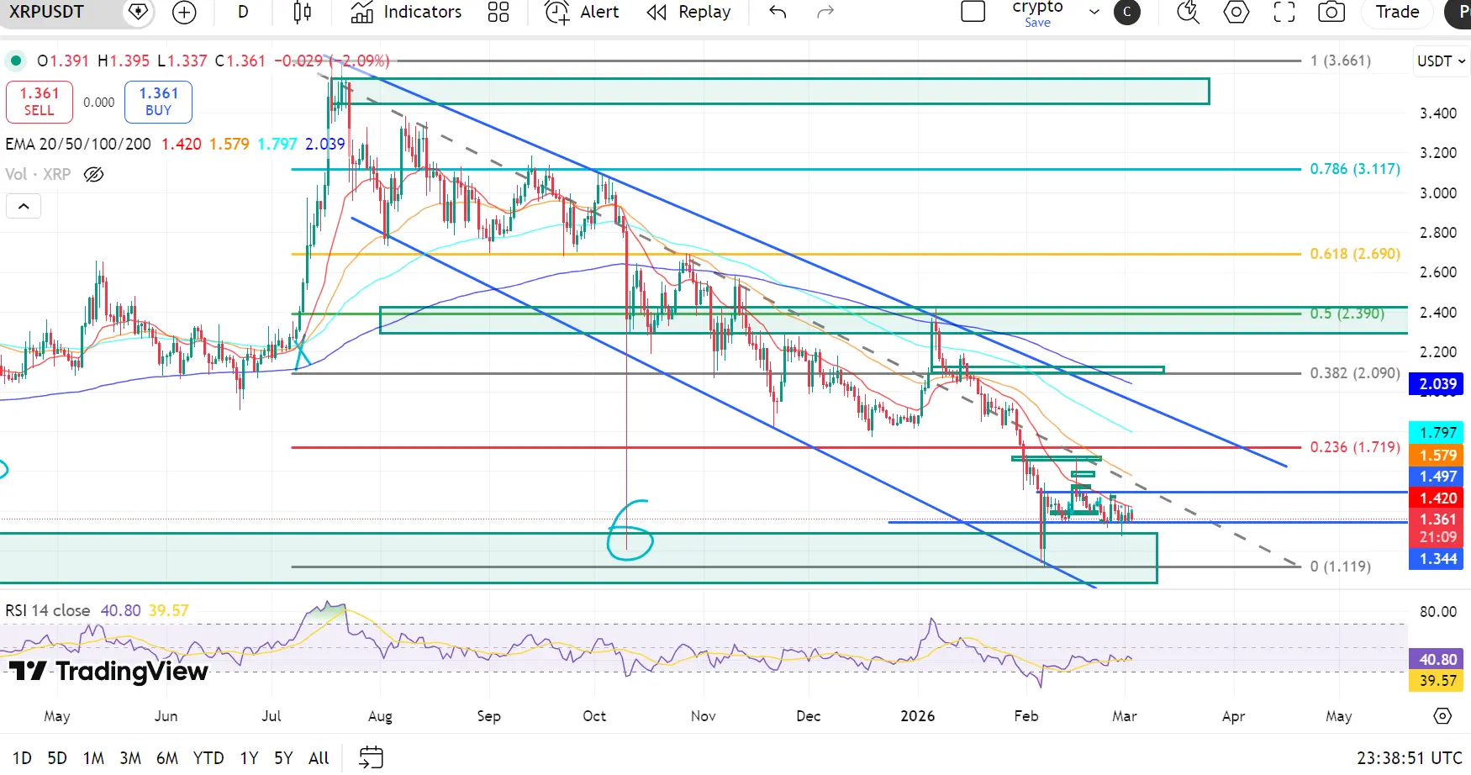Viewport: 1471px width, 775px height.
Task: Open the candlestick chart style selector
Action: click(303, 12)
